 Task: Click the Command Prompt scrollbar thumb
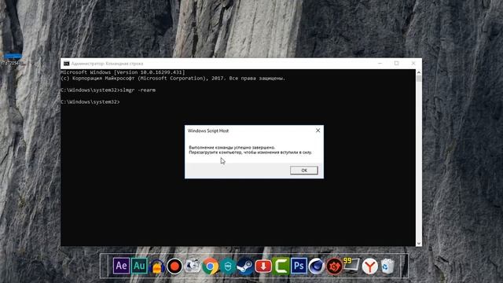pyautogui.click(x=419, y=79)
